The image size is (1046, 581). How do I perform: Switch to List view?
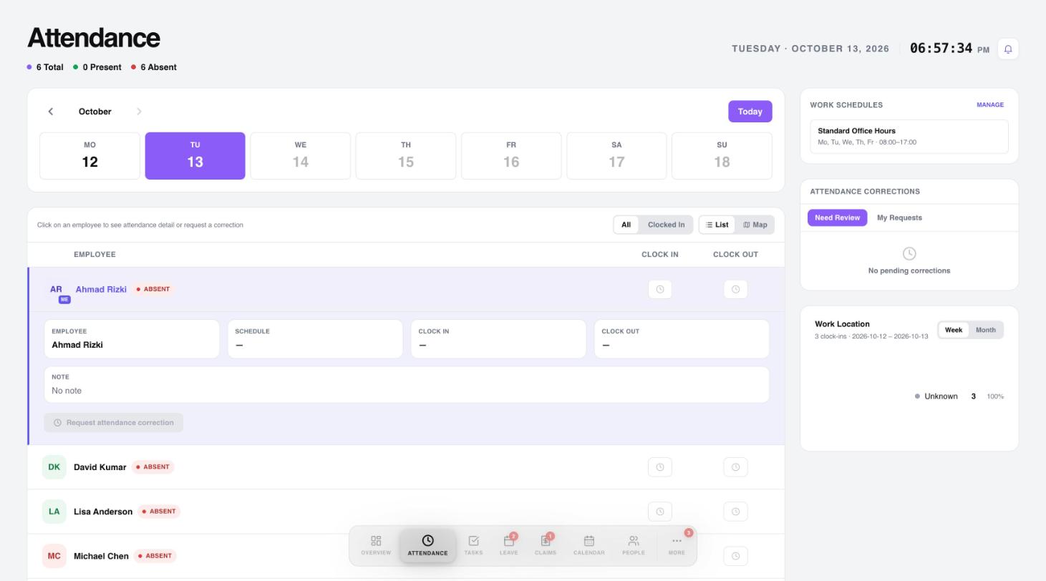[717, 225]
